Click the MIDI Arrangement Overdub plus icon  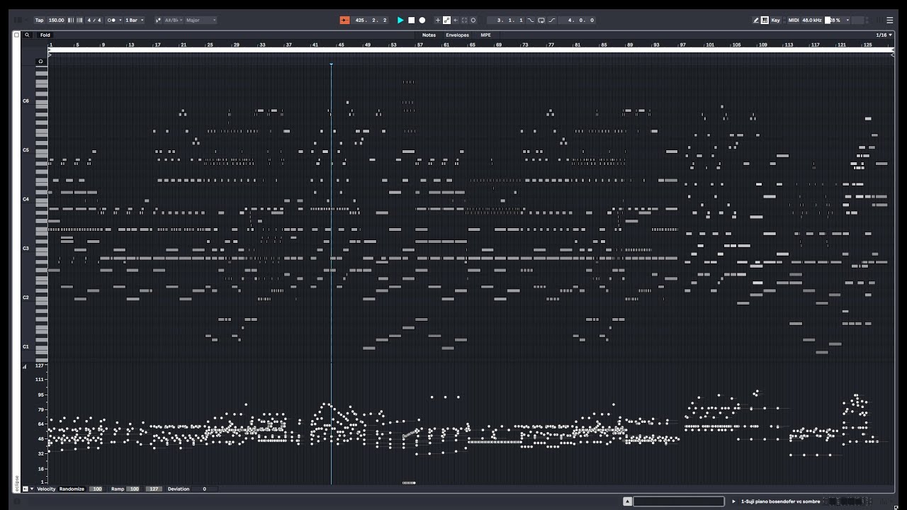click(x=438, y=20)
